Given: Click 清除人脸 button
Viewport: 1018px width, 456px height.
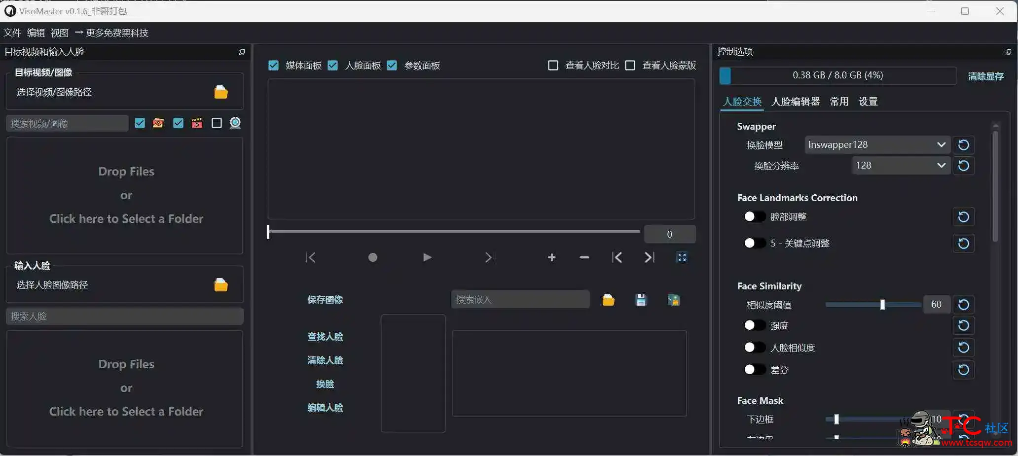Looking at the screenshot, I should [325, 360].
